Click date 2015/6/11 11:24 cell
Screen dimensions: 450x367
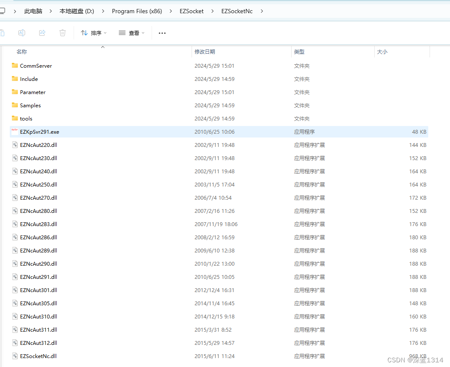tap(215, 356)
